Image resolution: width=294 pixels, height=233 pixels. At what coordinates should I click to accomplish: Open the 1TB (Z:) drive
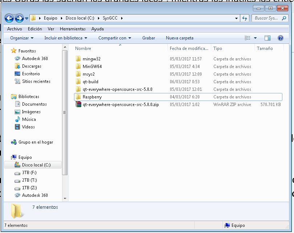[x=29, y=188]
